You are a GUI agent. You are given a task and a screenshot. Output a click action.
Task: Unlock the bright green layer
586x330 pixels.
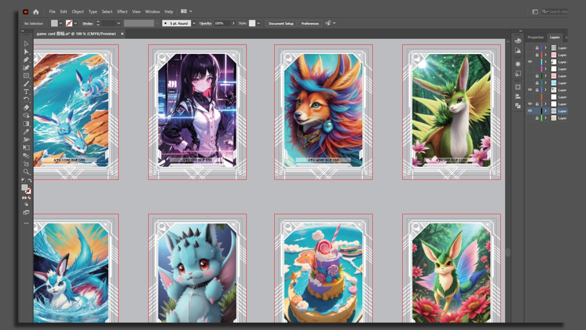pyautogui.click(x=537, y=118)
